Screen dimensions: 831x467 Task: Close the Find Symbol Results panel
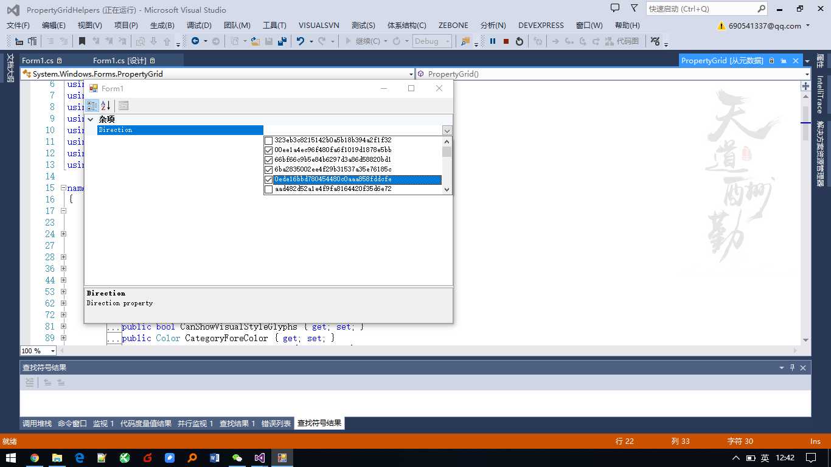pyautogui.click(x=803, y=368)
